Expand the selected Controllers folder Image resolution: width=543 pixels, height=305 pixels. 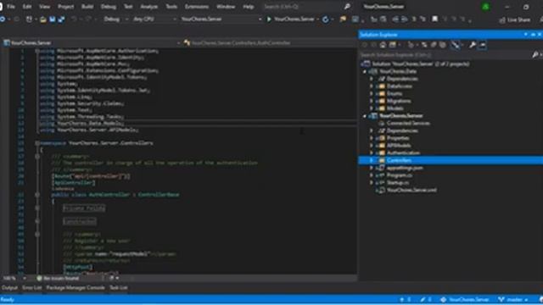click(372, 160)
